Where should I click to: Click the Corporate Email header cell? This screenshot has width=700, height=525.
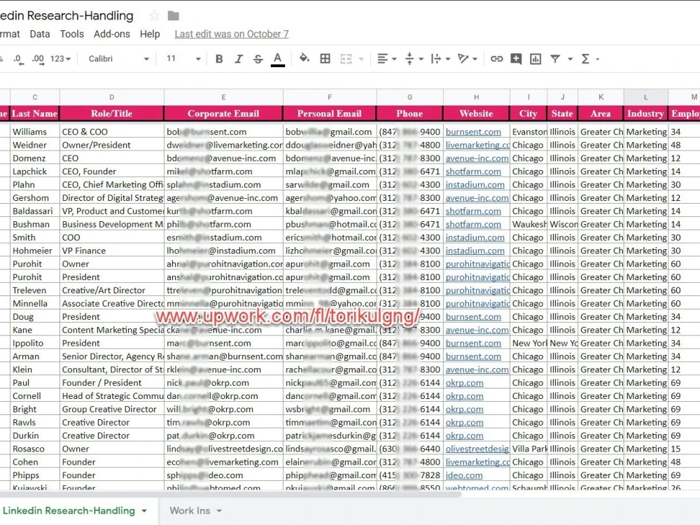tap(223, 113)
